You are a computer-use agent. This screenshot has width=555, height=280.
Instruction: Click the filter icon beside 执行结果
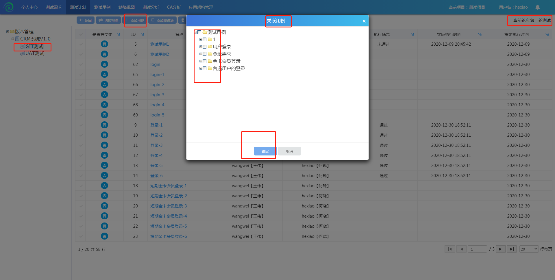pyautogui.click(x=412, y=34)
